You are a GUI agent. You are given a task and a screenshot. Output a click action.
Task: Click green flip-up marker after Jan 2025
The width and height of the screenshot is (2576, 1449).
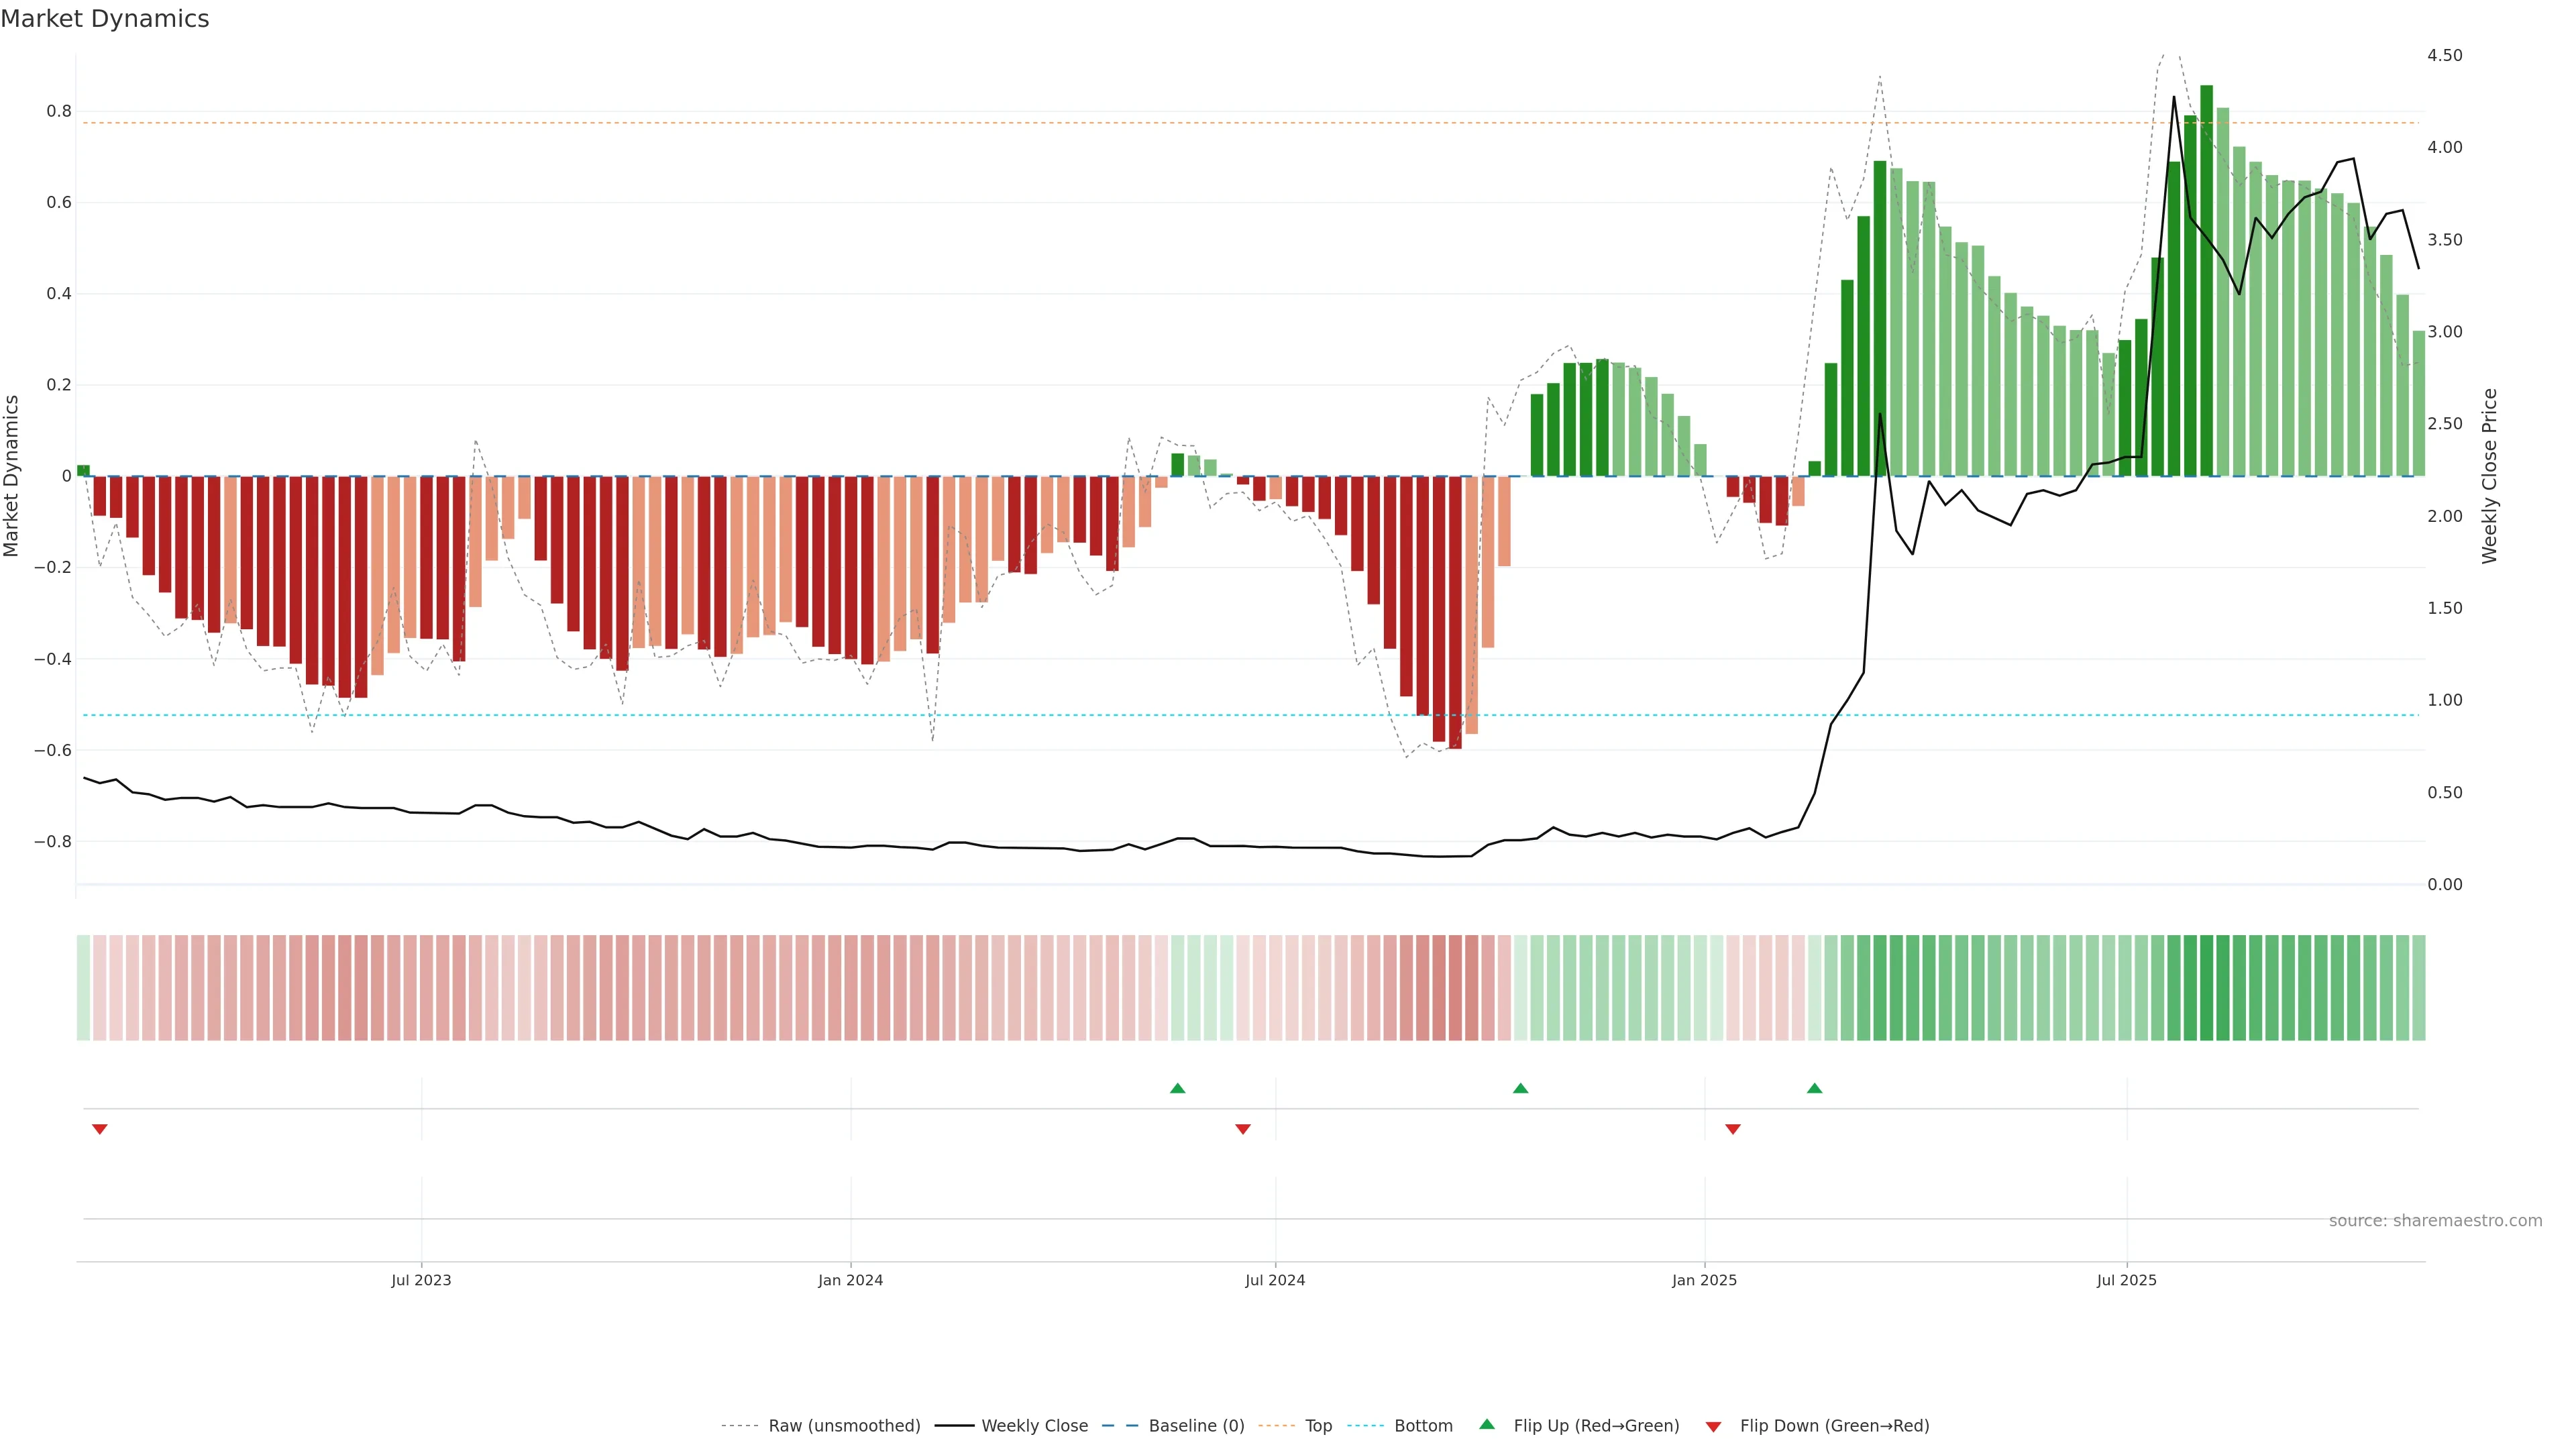click(x=1814, y=1088)
